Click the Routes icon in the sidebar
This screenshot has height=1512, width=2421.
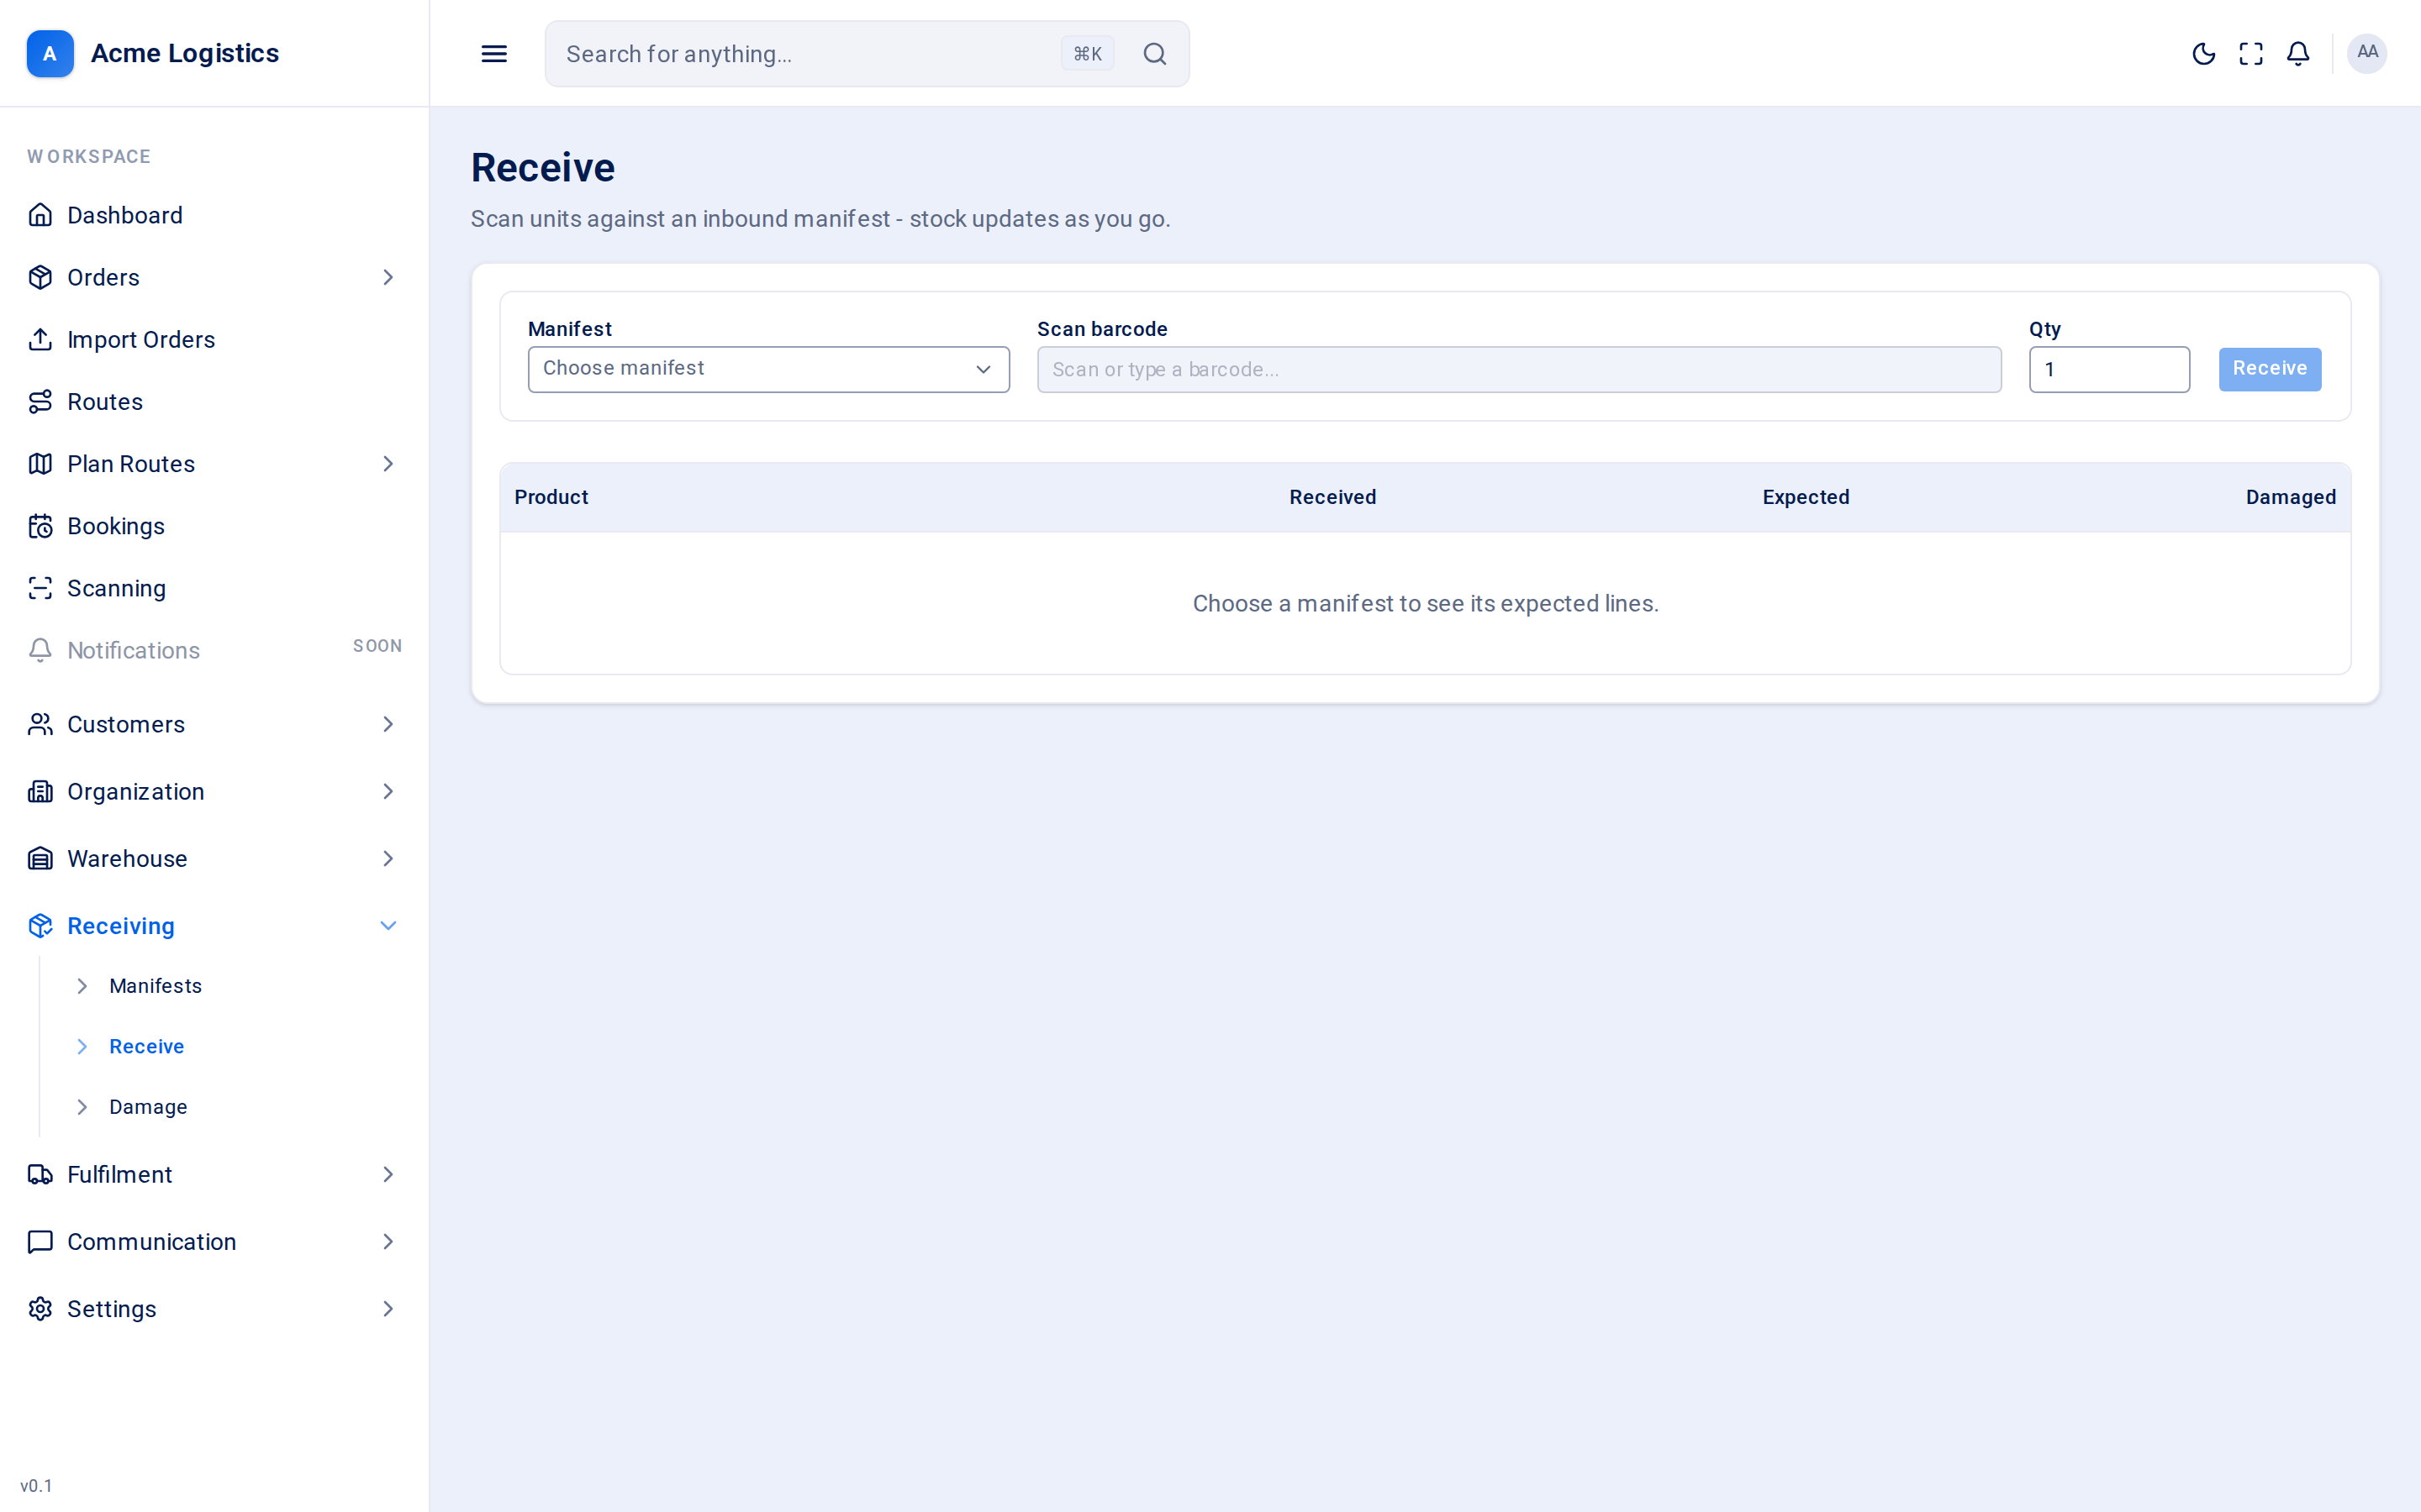click(x=40, y=402)
